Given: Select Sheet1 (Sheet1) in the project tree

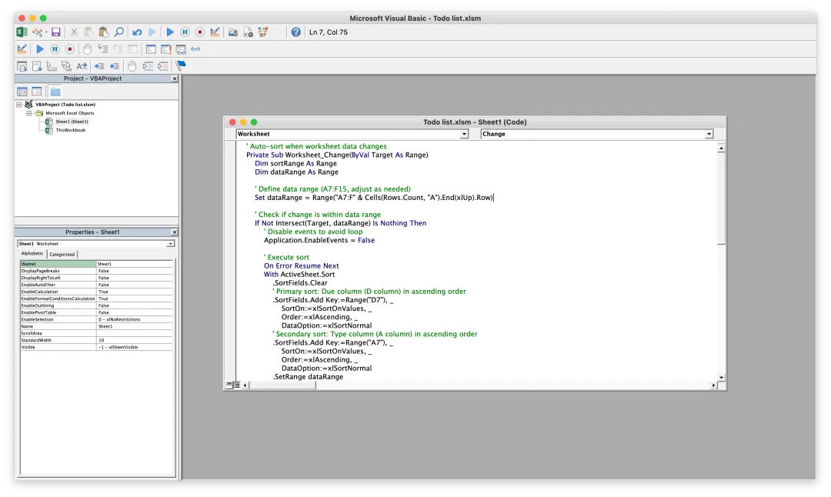Looking at the screenshot, I should coord(72,122).
